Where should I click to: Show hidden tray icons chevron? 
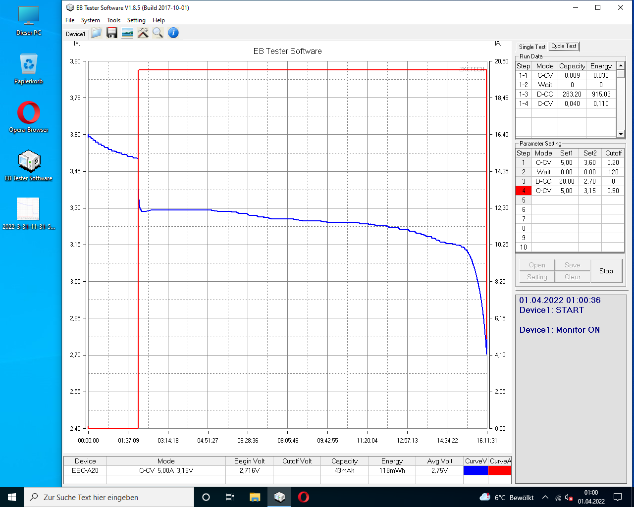pos(545,497)
